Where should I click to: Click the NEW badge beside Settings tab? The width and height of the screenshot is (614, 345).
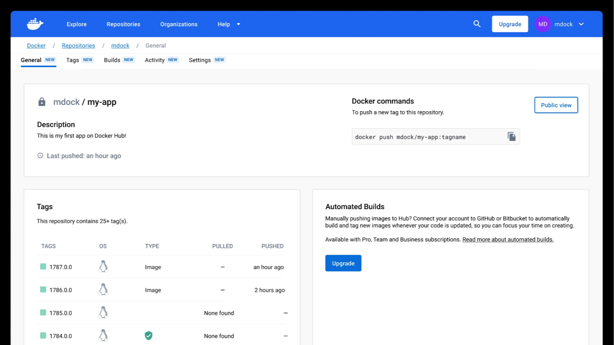(219, 60)
